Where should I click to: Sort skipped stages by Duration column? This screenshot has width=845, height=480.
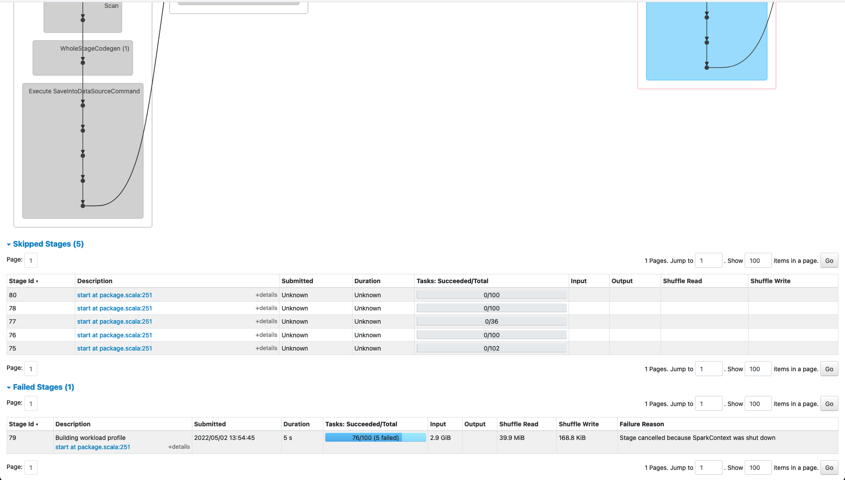point(367,281)
